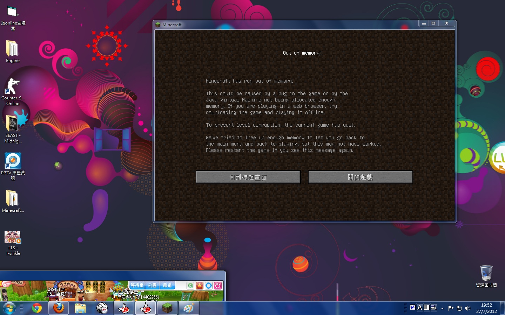Toggle half/full-width character shape
This screenshot has height=315, width=505.
426,307
